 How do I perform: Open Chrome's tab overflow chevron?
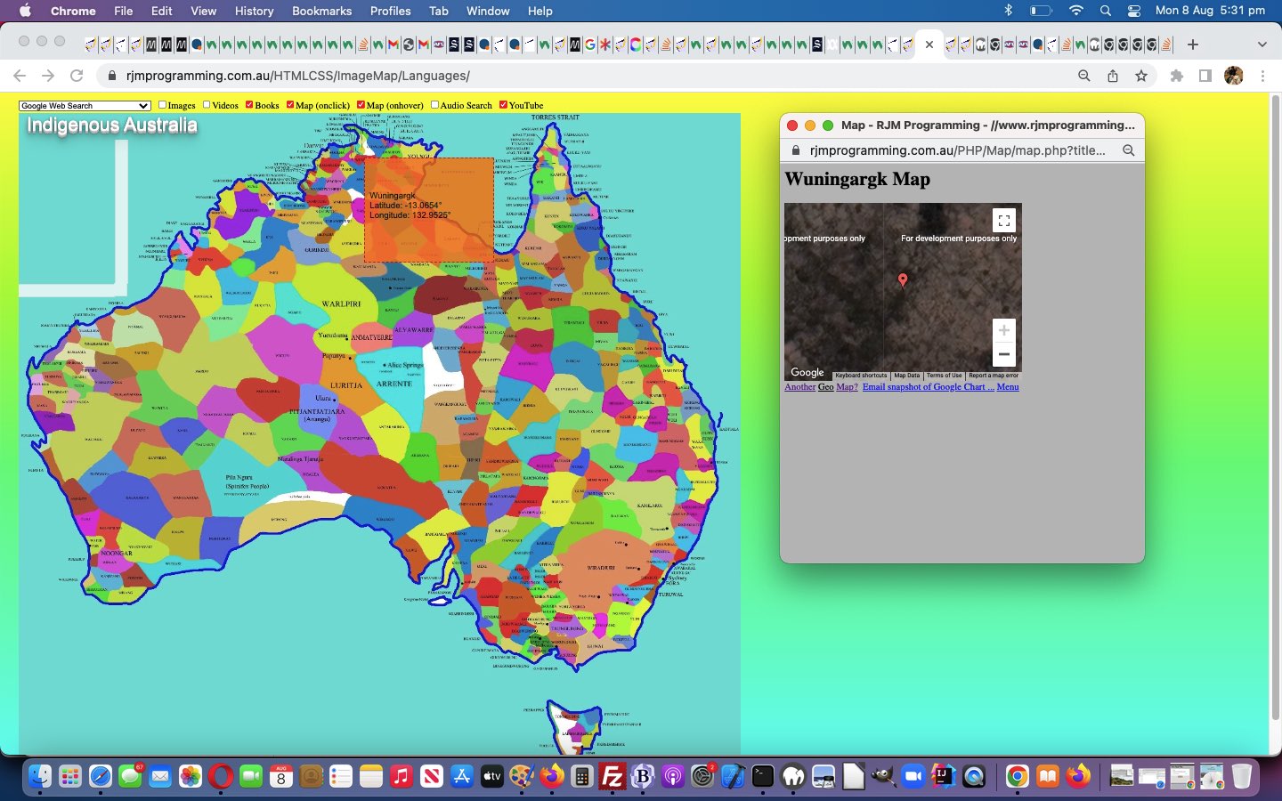pos(1262,44)
